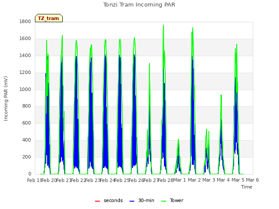Click the 'Feb 24' x-axis tick label
279x209 pixels.
[x=108, y=180]
